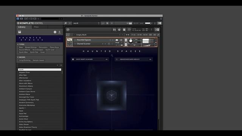Click the Haunted Spaces instrument thumbnail icon

pyautogui.click(x=70, y=40)
